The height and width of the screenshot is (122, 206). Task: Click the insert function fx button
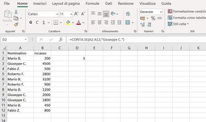coord(61,40)
